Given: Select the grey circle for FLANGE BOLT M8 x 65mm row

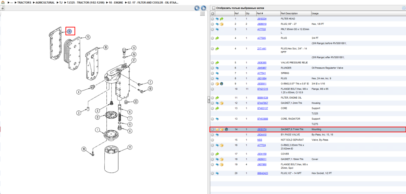Looking at the screenshot, I should (212, 89).
